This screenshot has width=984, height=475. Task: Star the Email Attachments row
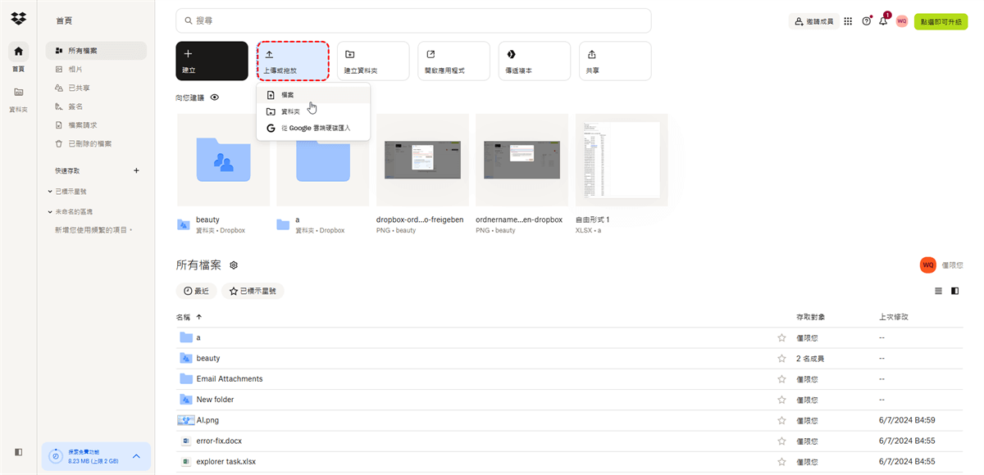click(x=781, y=379)
